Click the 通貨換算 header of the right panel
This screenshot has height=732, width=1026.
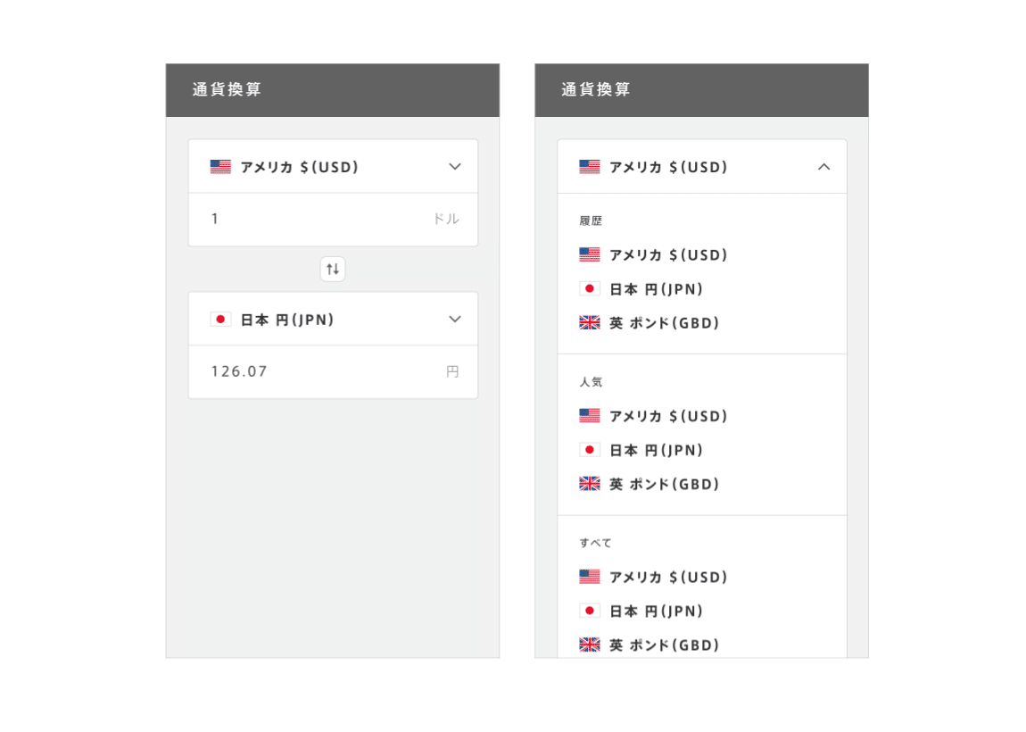595,89
